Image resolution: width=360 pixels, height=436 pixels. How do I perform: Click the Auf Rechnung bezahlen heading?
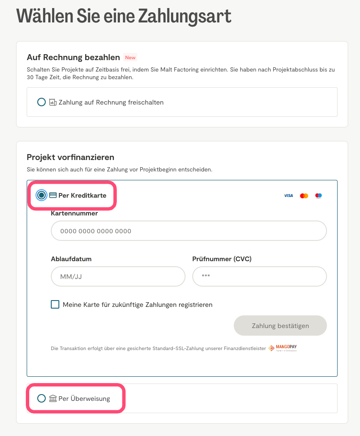point(73,57)
